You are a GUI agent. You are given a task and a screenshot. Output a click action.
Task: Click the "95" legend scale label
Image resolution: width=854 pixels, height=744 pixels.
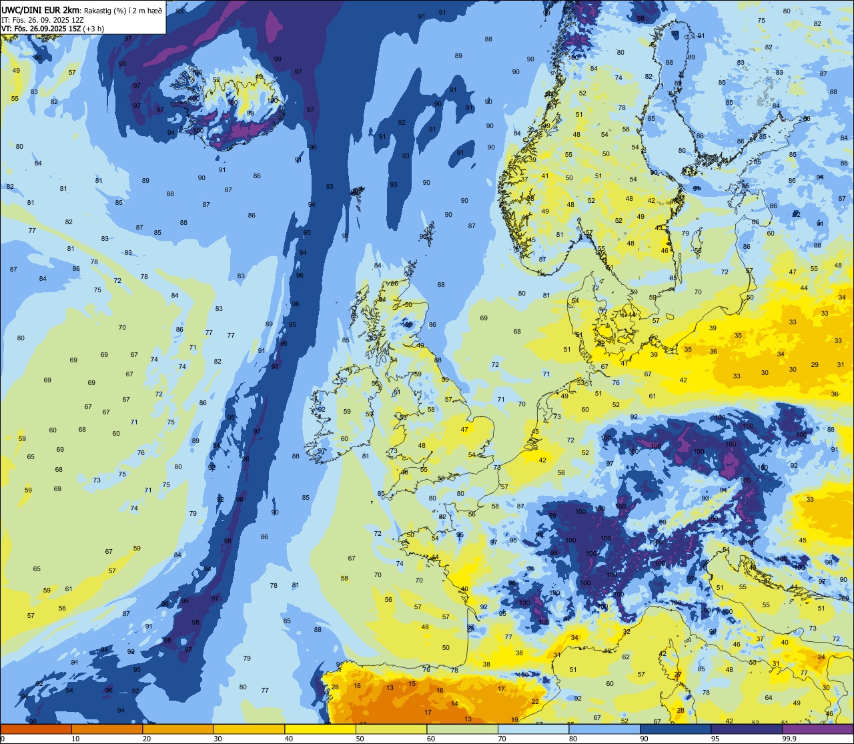point(715,739)
